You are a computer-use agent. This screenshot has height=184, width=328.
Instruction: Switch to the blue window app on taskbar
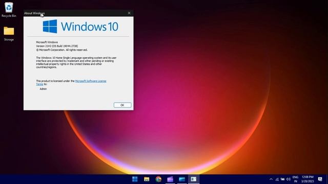[182, 179]
